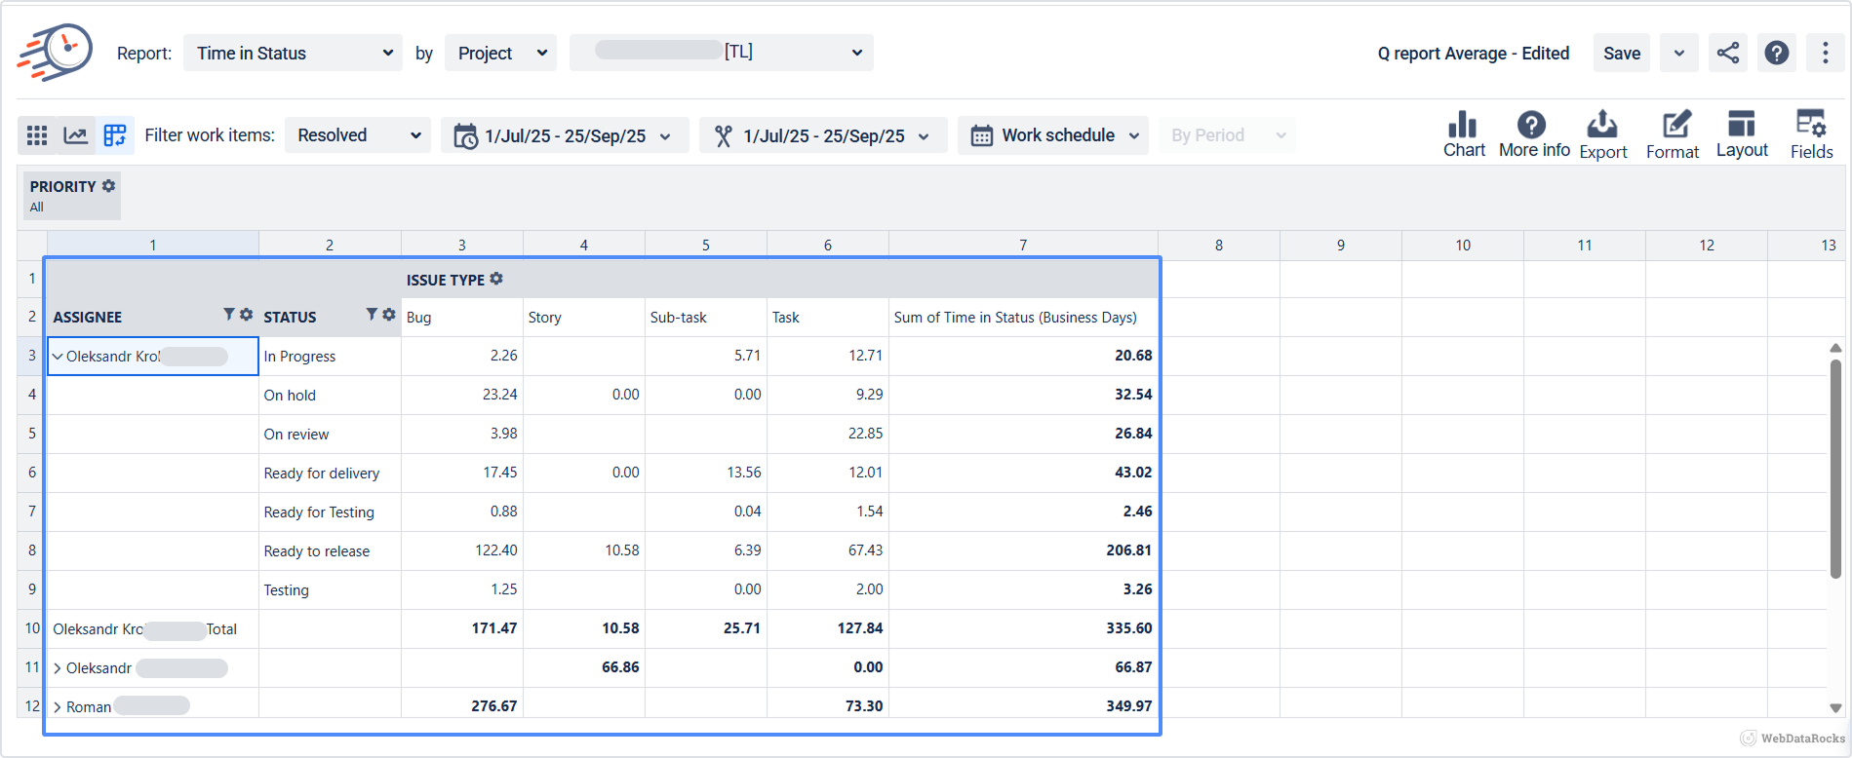Collapse the Oleksandr Kro assignee row
Image resolution: width=1852 pixels, height=758 pixels.
click(x=58, y=357)
